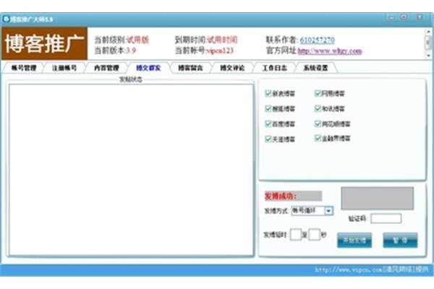Image resolution: width=434 pixels, height=289 pixels.
Task: Toggle the 金融界博客 checkbox
Action: (318, 138)
